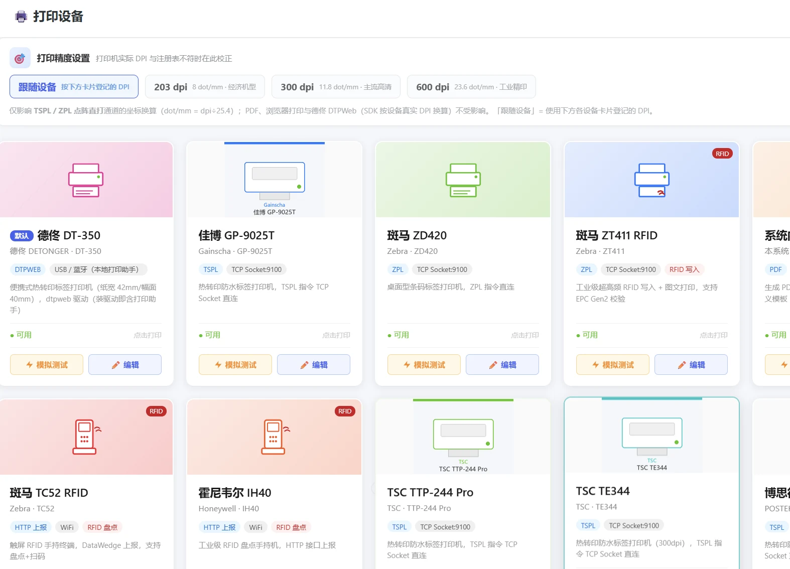Screen dimensions: 790x569
Task: Click the RFID 盘点 tag on 霍尼韦尔 IH40
Action: (x=291, y=527)
